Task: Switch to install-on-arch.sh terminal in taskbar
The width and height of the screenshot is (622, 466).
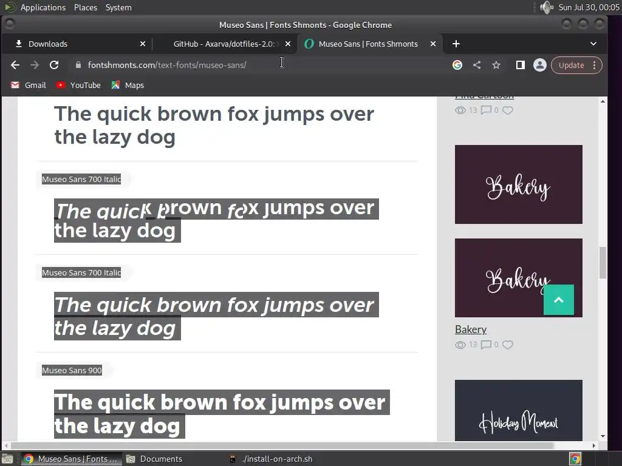Action: click(272, 459)
